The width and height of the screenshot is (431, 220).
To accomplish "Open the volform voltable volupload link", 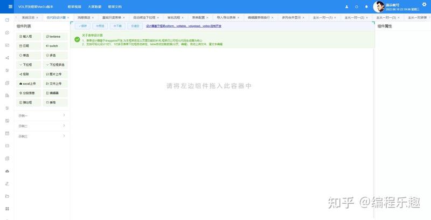I will 184,26.
